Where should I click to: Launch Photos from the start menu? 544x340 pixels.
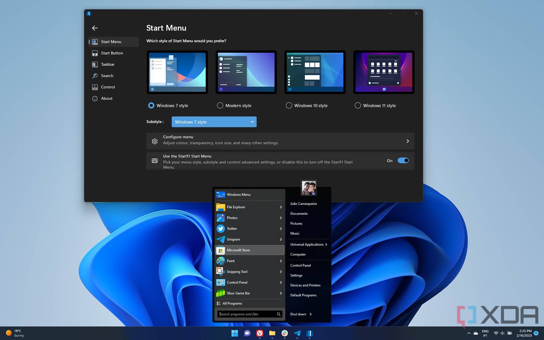(x=249, y=218)
